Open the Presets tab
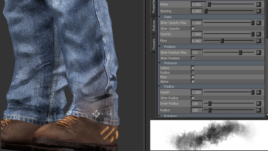The height and width of the screenshot is (151, 268). [x=154, y=44]
